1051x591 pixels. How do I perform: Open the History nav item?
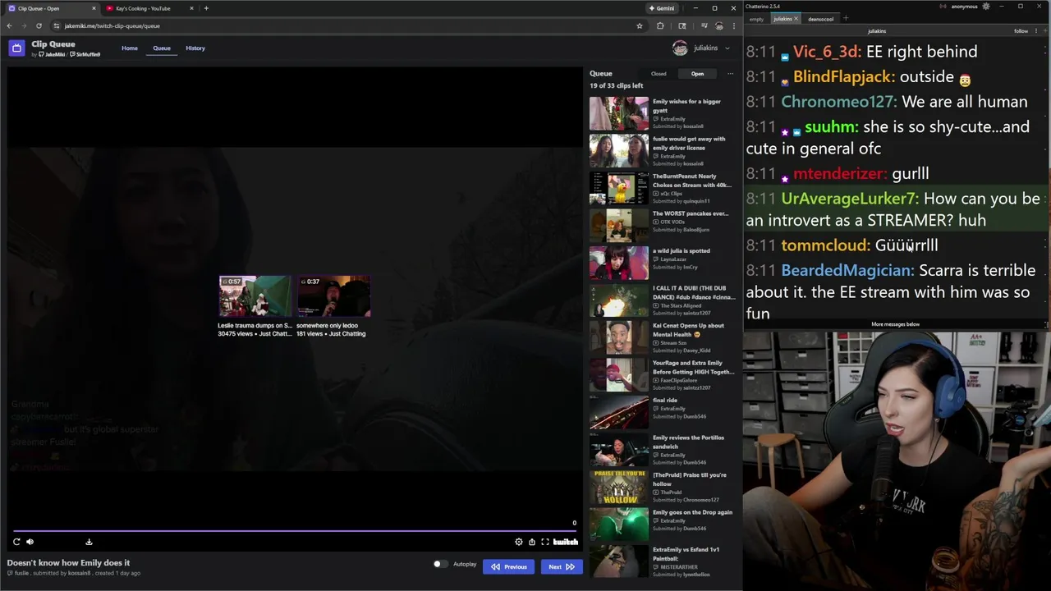[195, 48]
